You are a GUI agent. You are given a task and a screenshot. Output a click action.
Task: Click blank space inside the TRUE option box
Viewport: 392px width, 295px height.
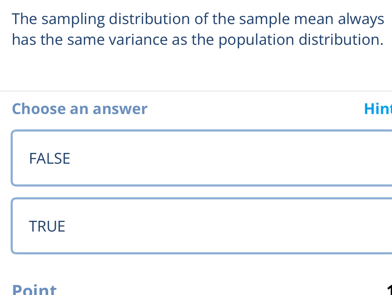236,226
